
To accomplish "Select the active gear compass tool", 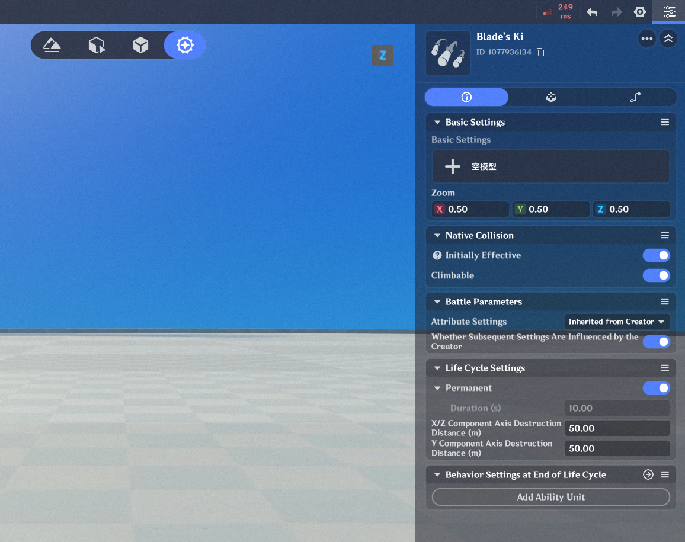I will (x=185, y=45).
